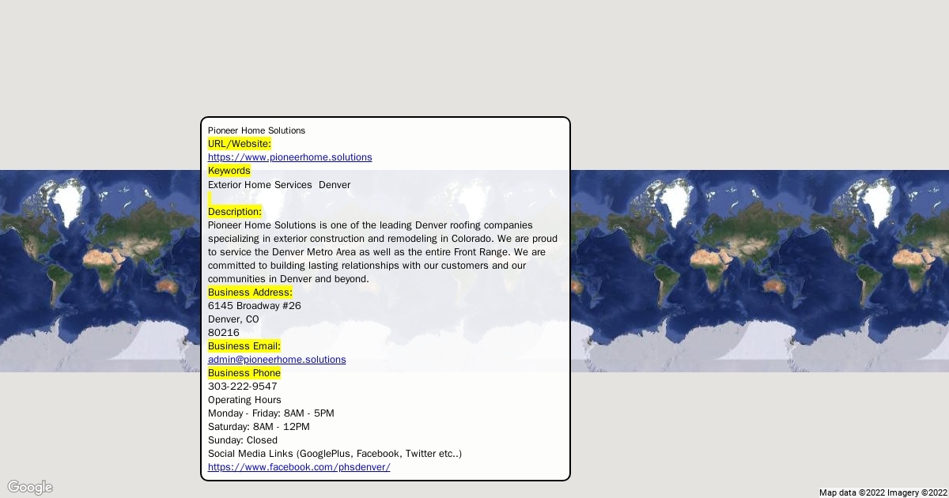Click the highlighted URL/Website label
The width and height of the screenshot is (949, 498).
click(240, 144)
